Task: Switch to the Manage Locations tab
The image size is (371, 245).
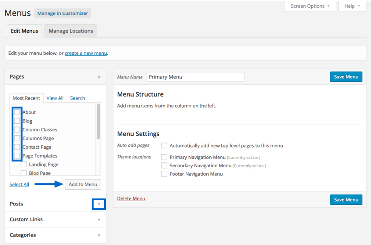Action: coord(71,31)
